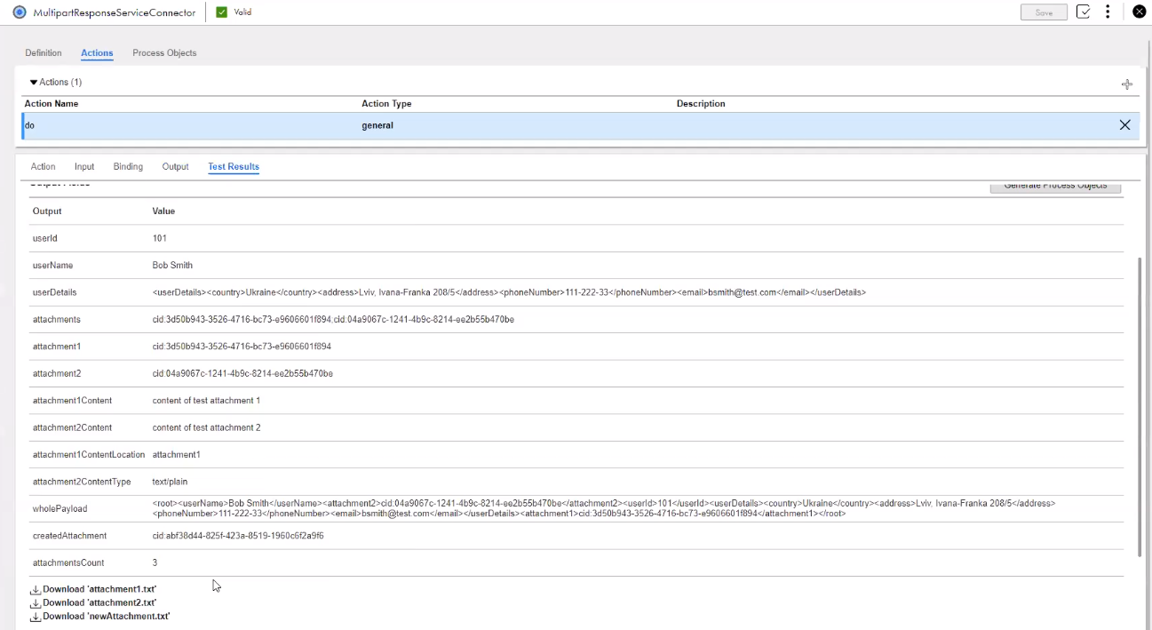Click the attachmentsCount value 3
1152x630 pixels.
155,563
